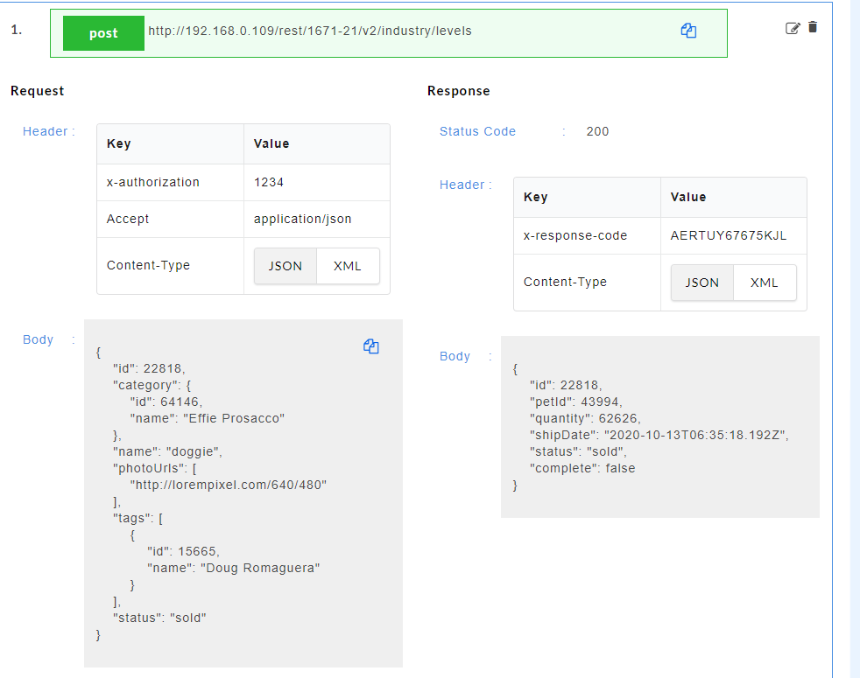This screenshot has width=860, height=678.
Task: Copy the request body using its copy icon
Action: pos(370,346)
